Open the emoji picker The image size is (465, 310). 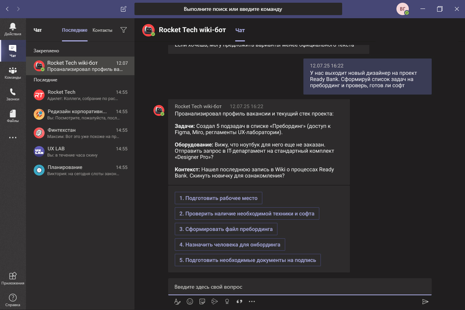(x=190, y=301)
